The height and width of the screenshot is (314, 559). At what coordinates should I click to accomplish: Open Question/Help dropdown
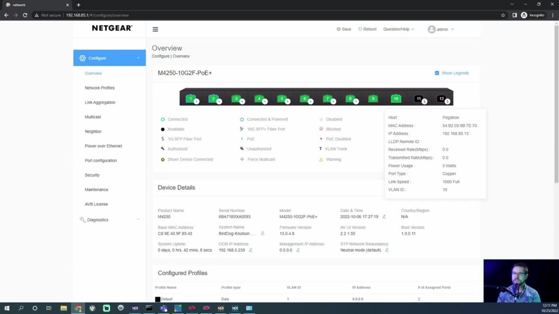coord(399,29)
